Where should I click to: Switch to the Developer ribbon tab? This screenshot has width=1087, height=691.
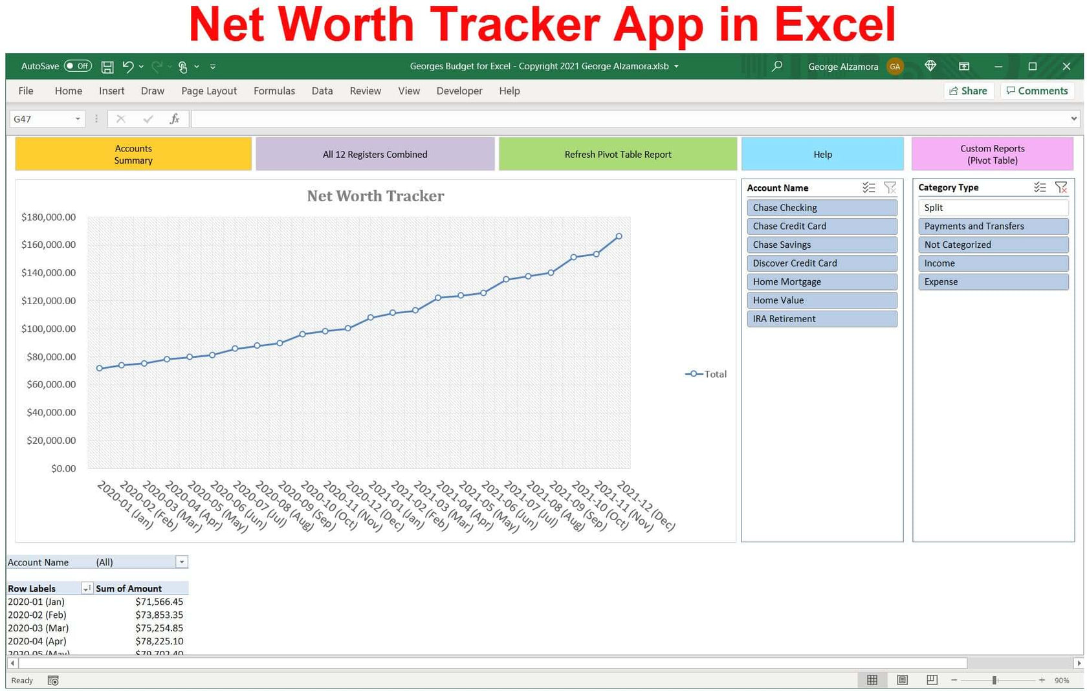(x=459, y=91)
